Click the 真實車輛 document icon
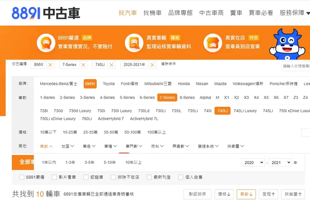Viewport: 310px width, 202px height. pos(134,43)
